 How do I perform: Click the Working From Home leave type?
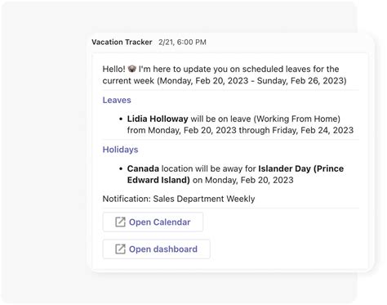click(297, 119)
